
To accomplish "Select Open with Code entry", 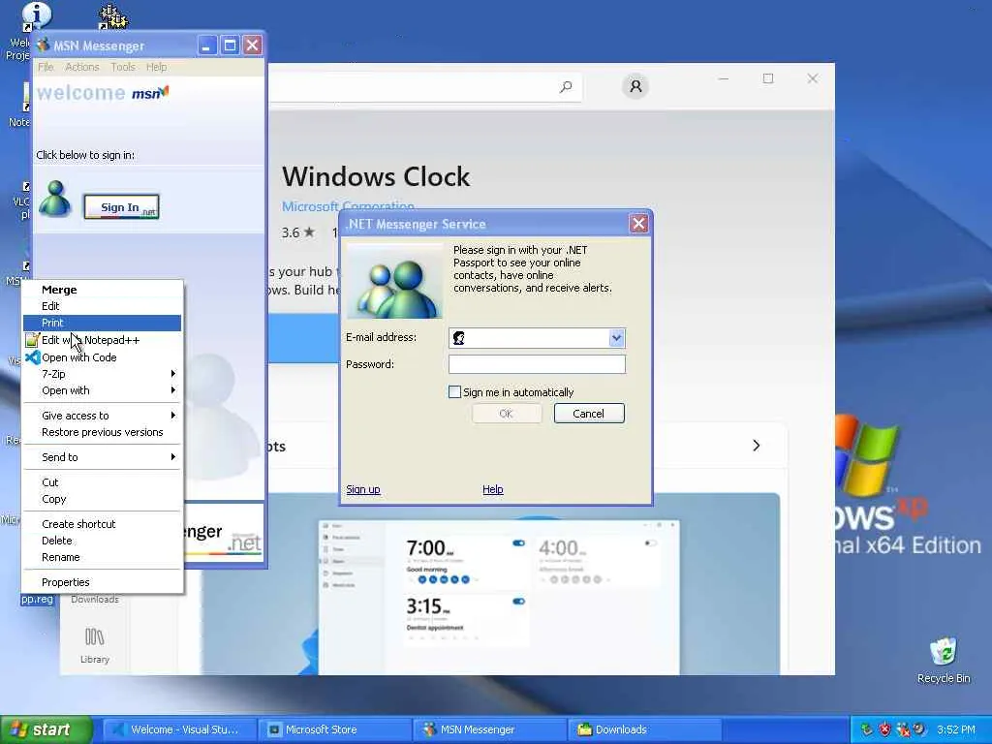I will click(x=102, y=357).
